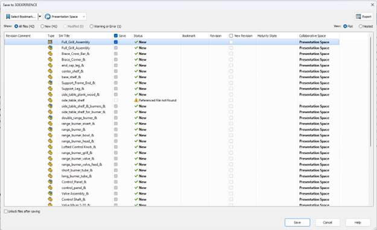This screenshot has height=230, width=377.
Task: Select the range_burner_head_& row
Action: tap(172, 141)
